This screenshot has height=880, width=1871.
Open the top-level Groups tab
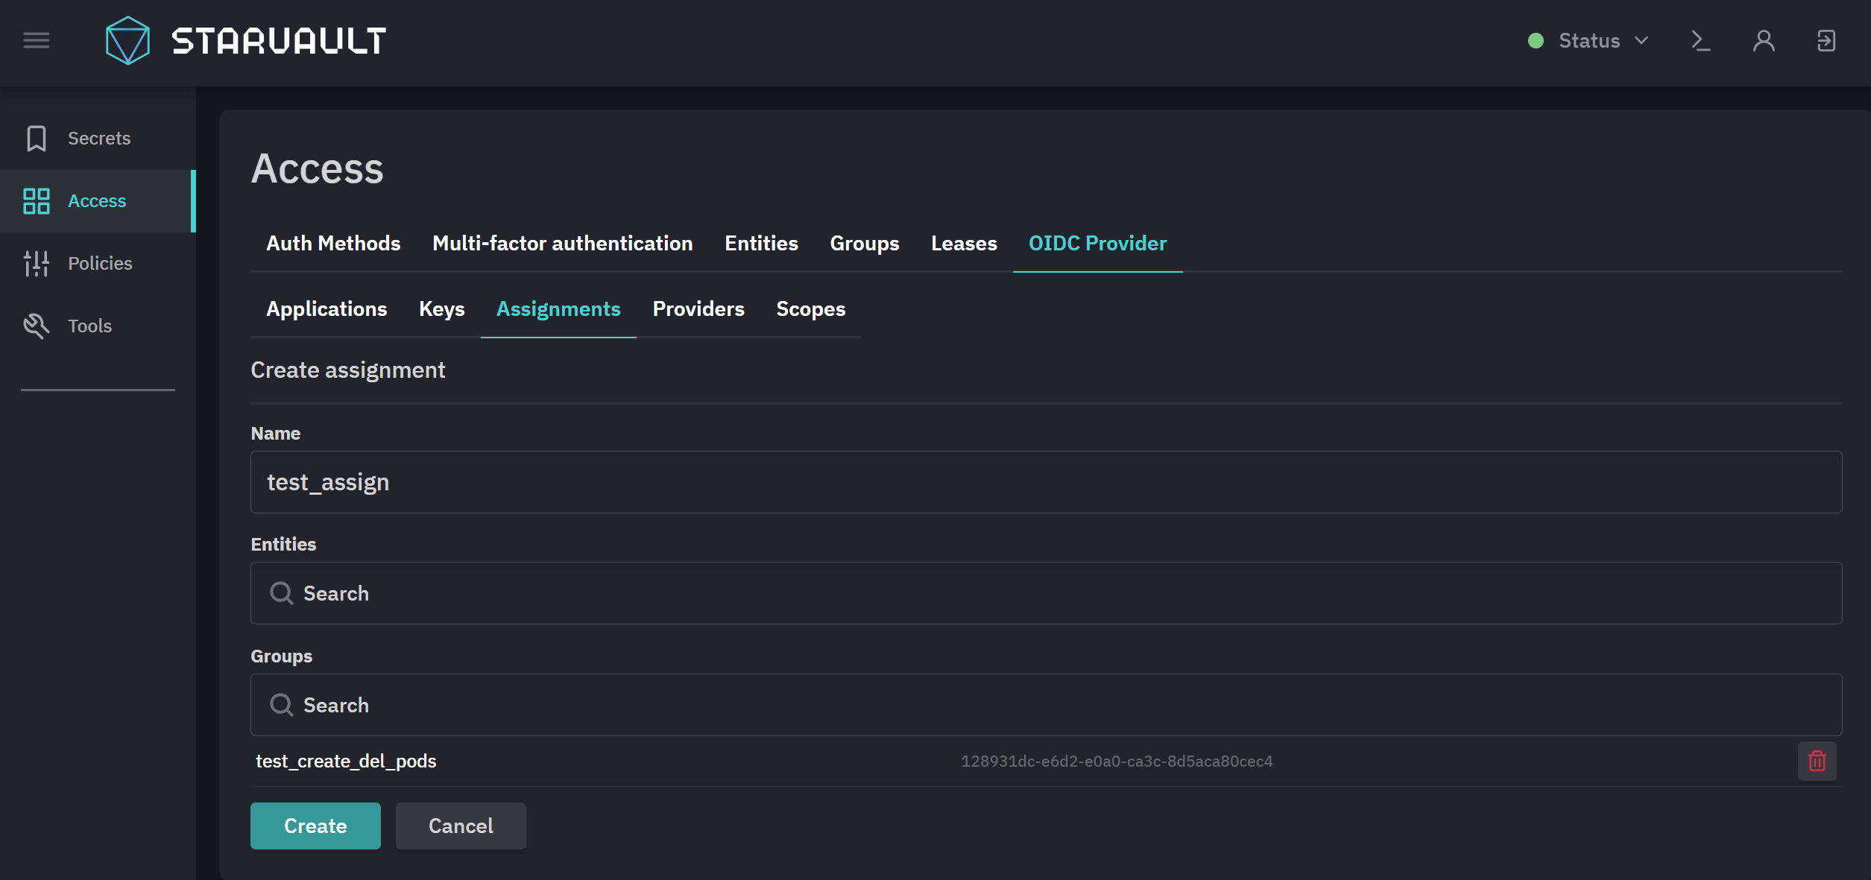[x=865, y=244]
